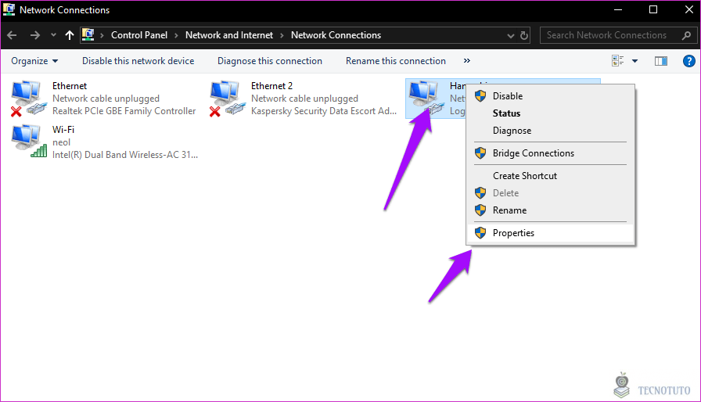Viewport: 701px width, 402px height.
Task: Click Network Connections breadcrumb
Action: coord(336,35)
